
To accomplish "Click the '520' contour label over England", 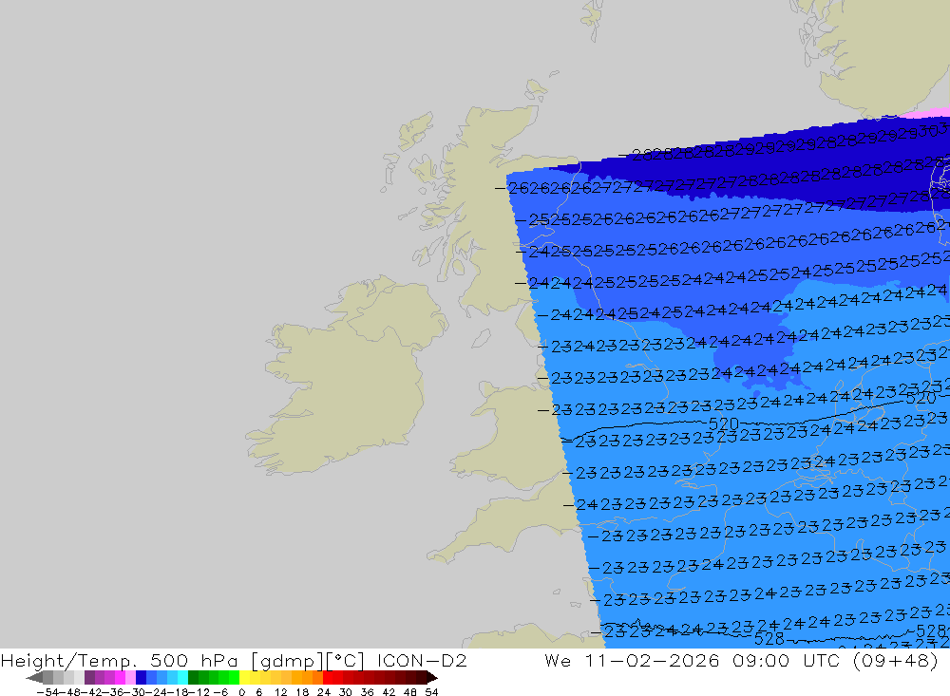I will (723, 423).
